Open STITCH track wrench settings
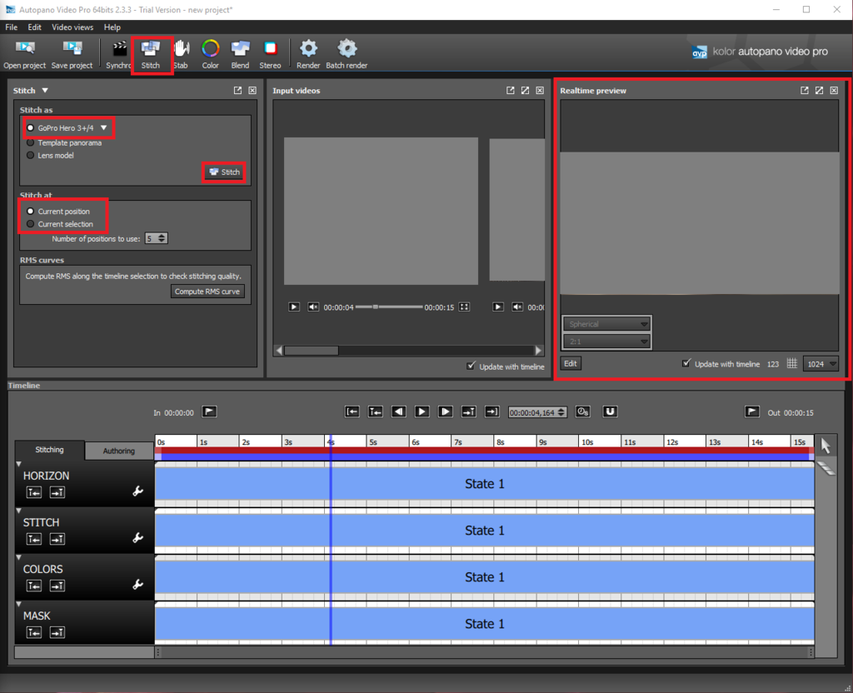Screen dimensions: 853x693 137,538
